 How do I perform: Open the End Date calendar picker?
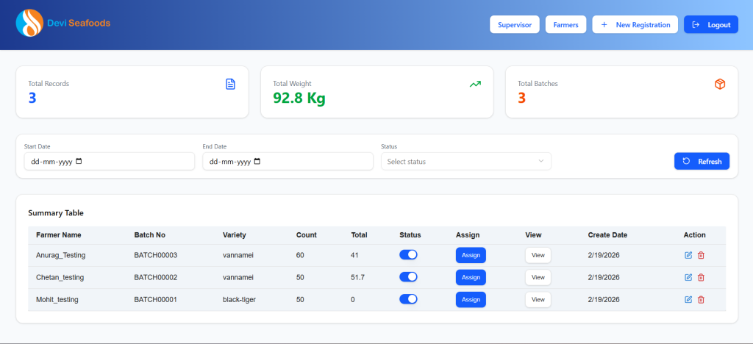[257, 161]
